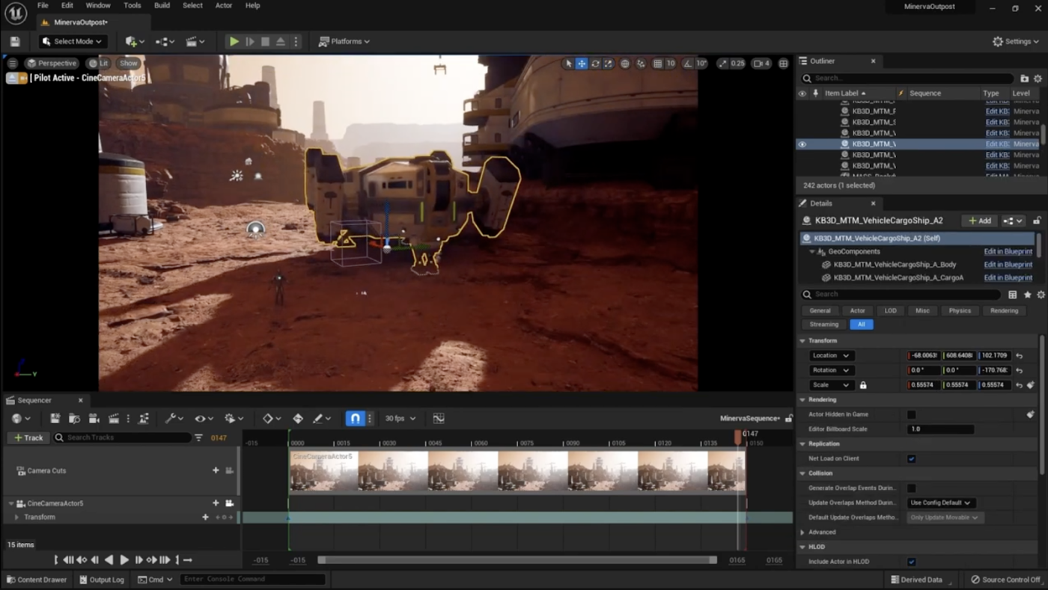Open the Build menu
Screen dimensions: 1048x590
(162, 5)
